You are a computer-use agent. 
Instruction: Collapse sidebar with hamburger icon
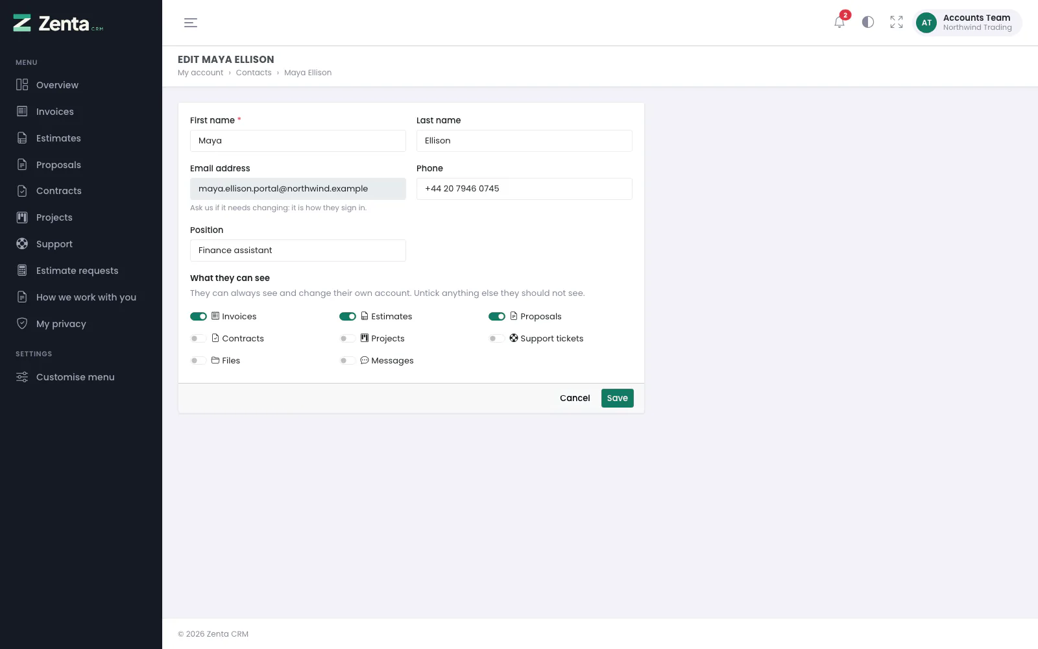click(191, 23)
